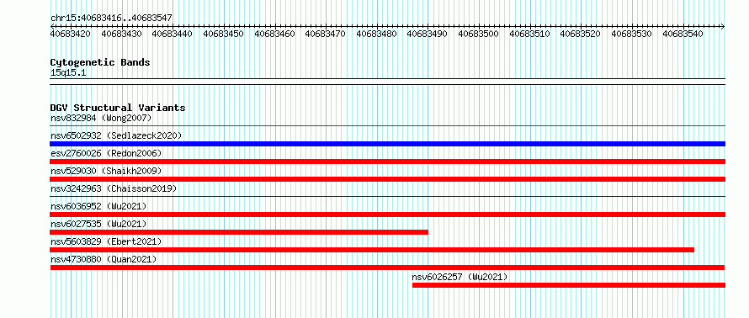Click the thin red bar for nsv832984
This screenshot has height=318, width=749.
click(387, 126)
